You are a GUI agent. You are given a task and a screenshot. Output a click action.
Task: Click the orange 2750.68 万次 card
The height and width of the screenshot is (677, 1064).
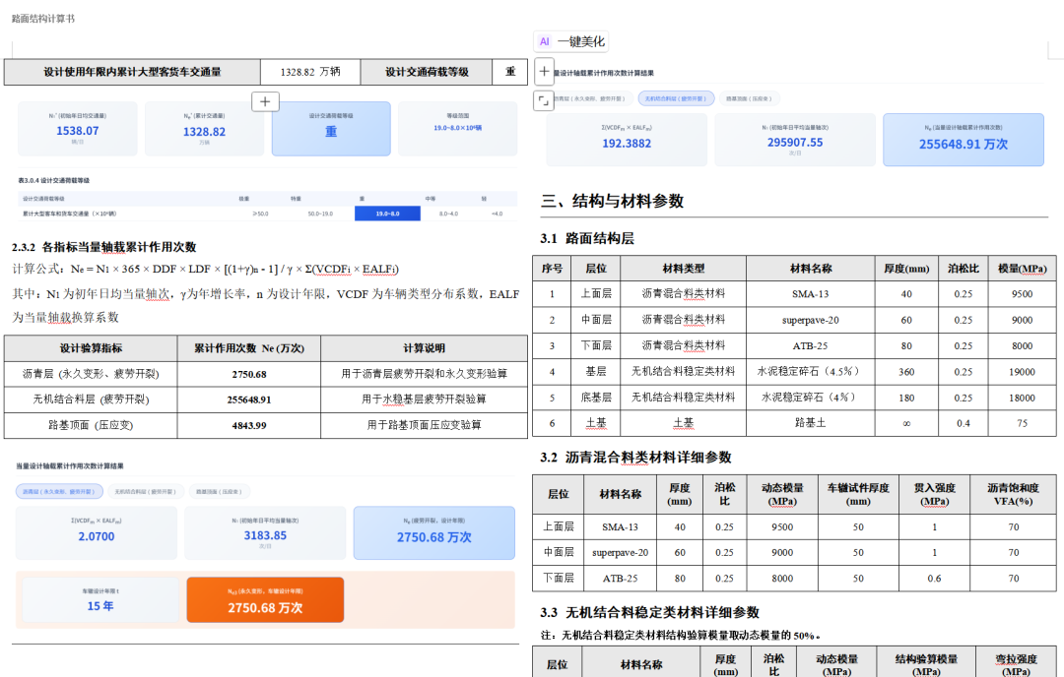point(265,599)
